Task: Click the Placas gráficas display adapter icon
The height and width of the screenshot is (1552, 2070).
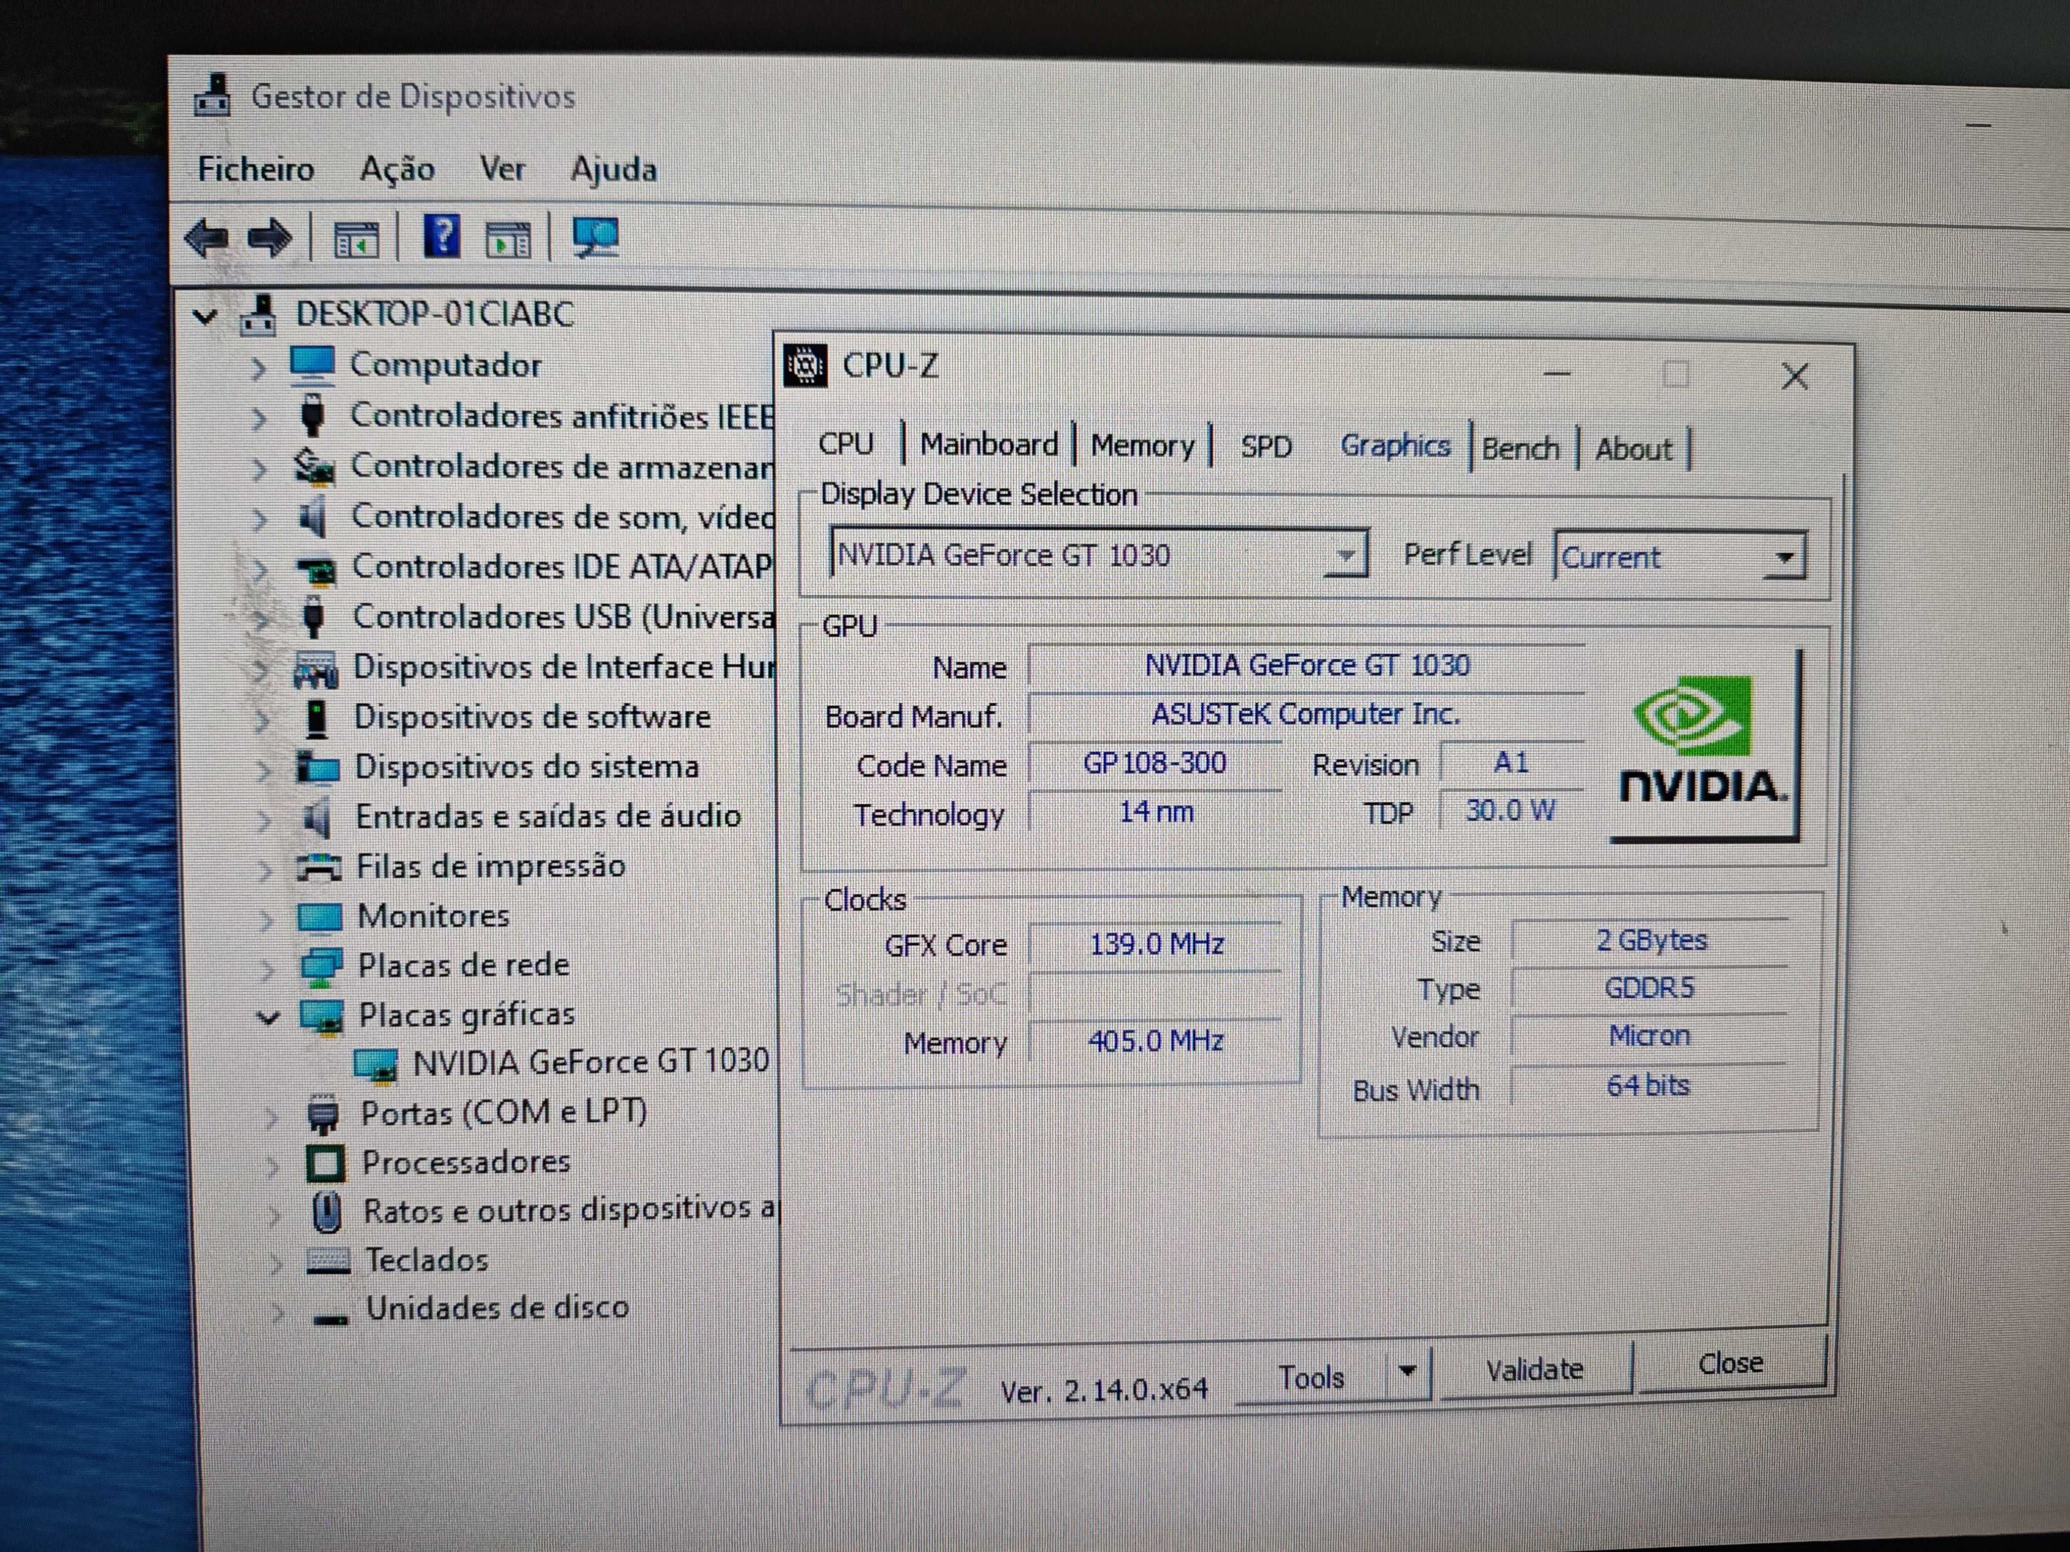Action: 322,1016
